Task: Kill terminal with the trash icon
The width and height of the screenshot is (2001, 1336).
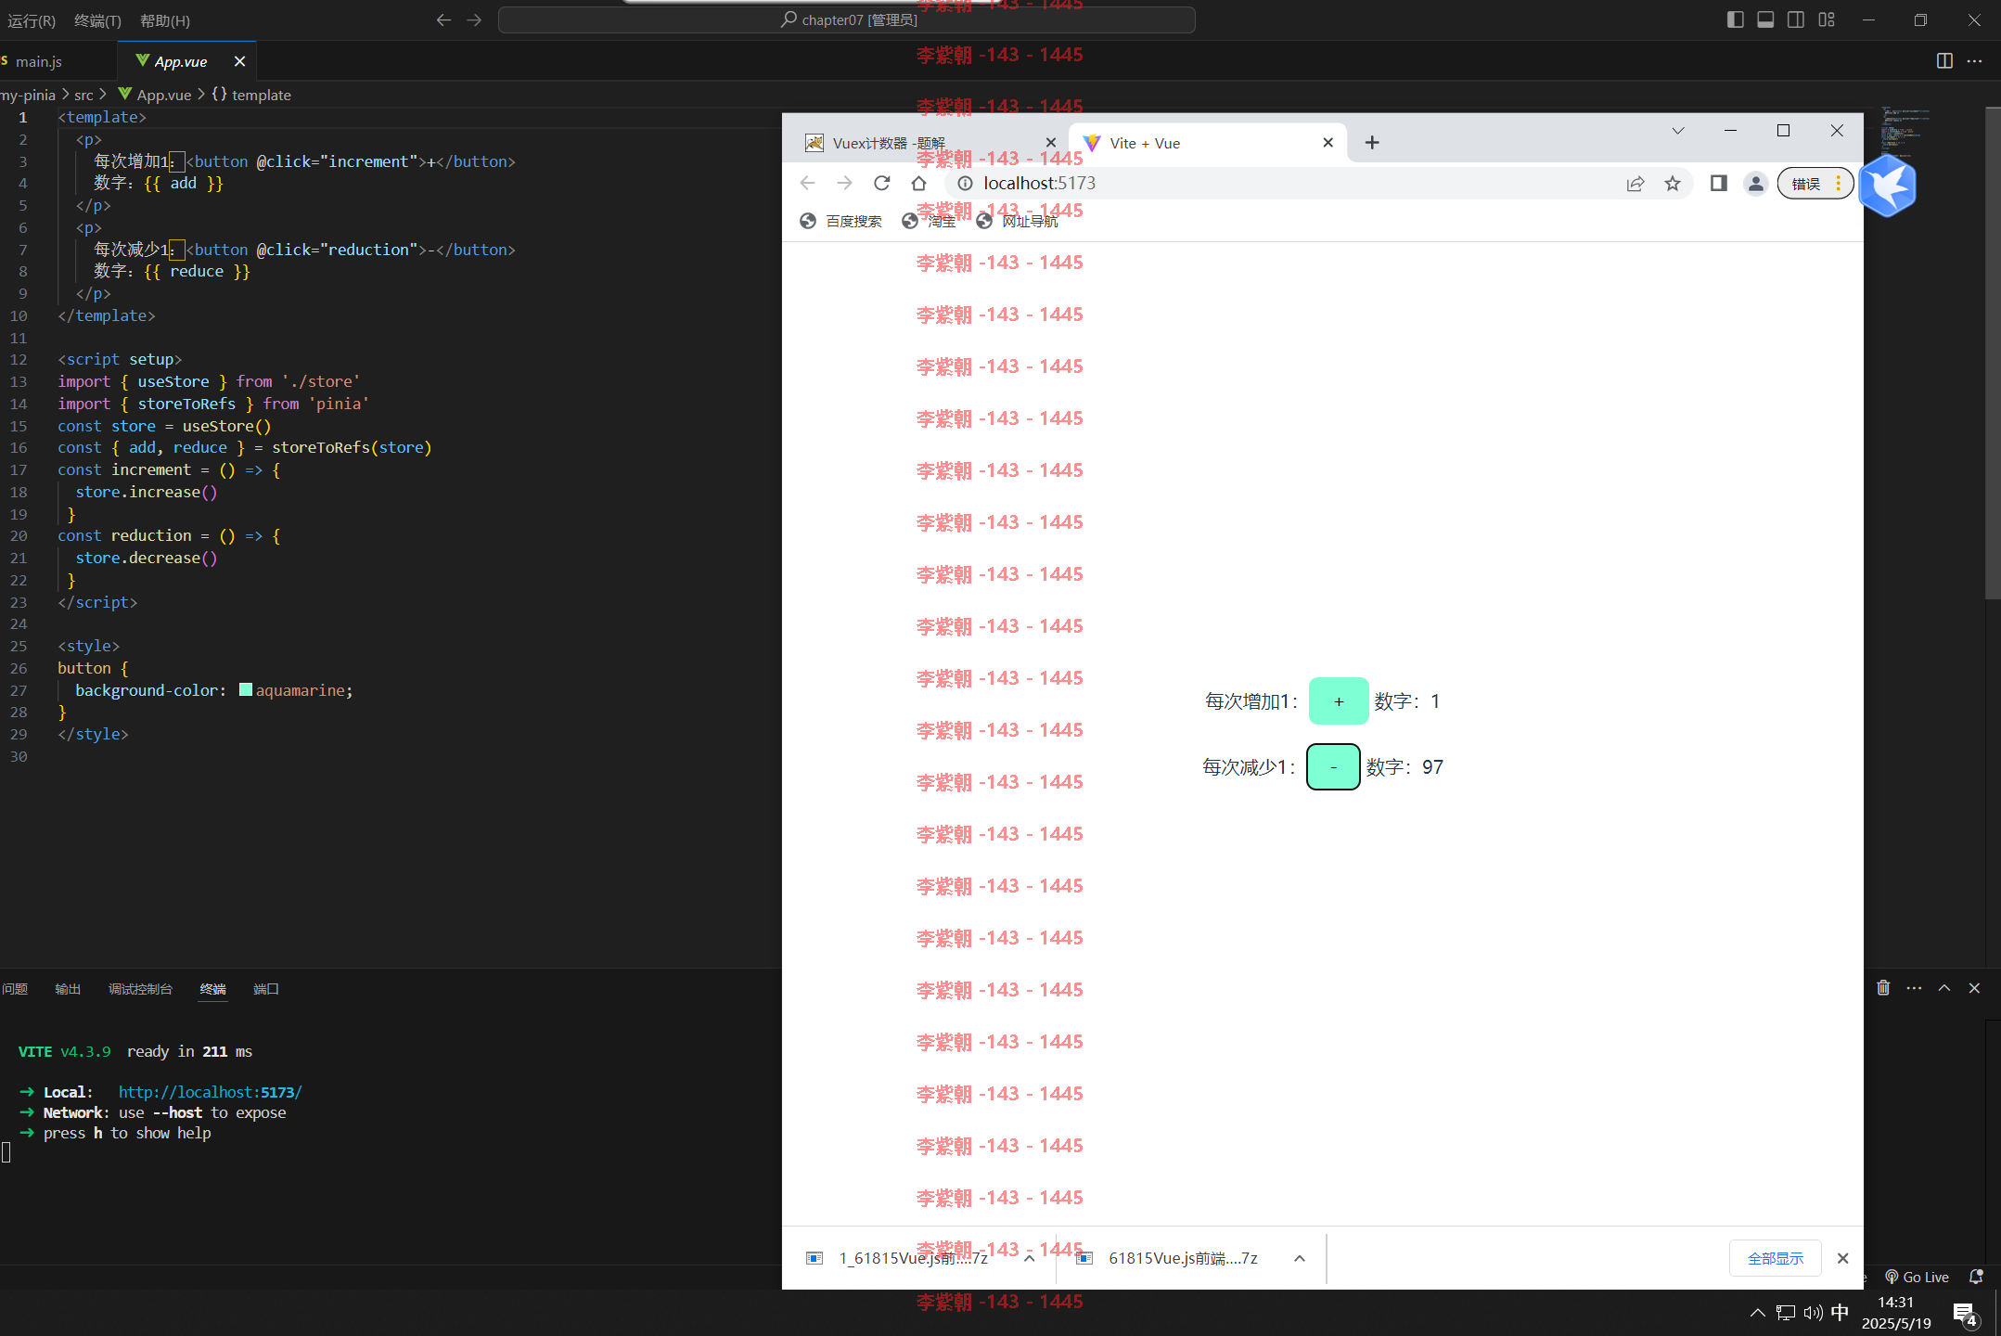Action: pyautogui.click(x=1883, y=988)
